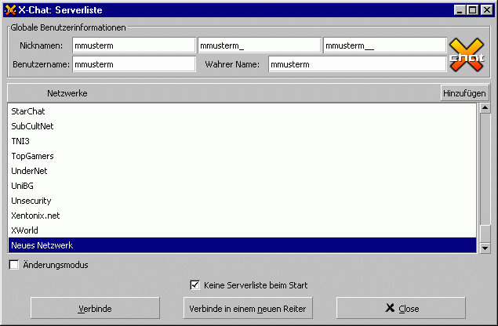
Task: Close window via title bar X
Action: 486,10
